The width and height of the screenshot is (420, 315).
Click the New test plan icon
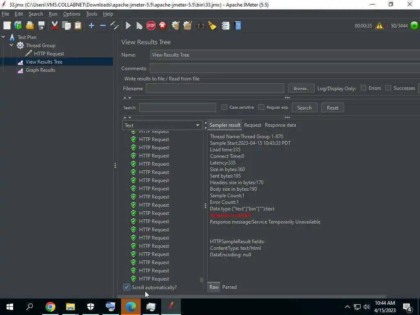tap(7, 26)
